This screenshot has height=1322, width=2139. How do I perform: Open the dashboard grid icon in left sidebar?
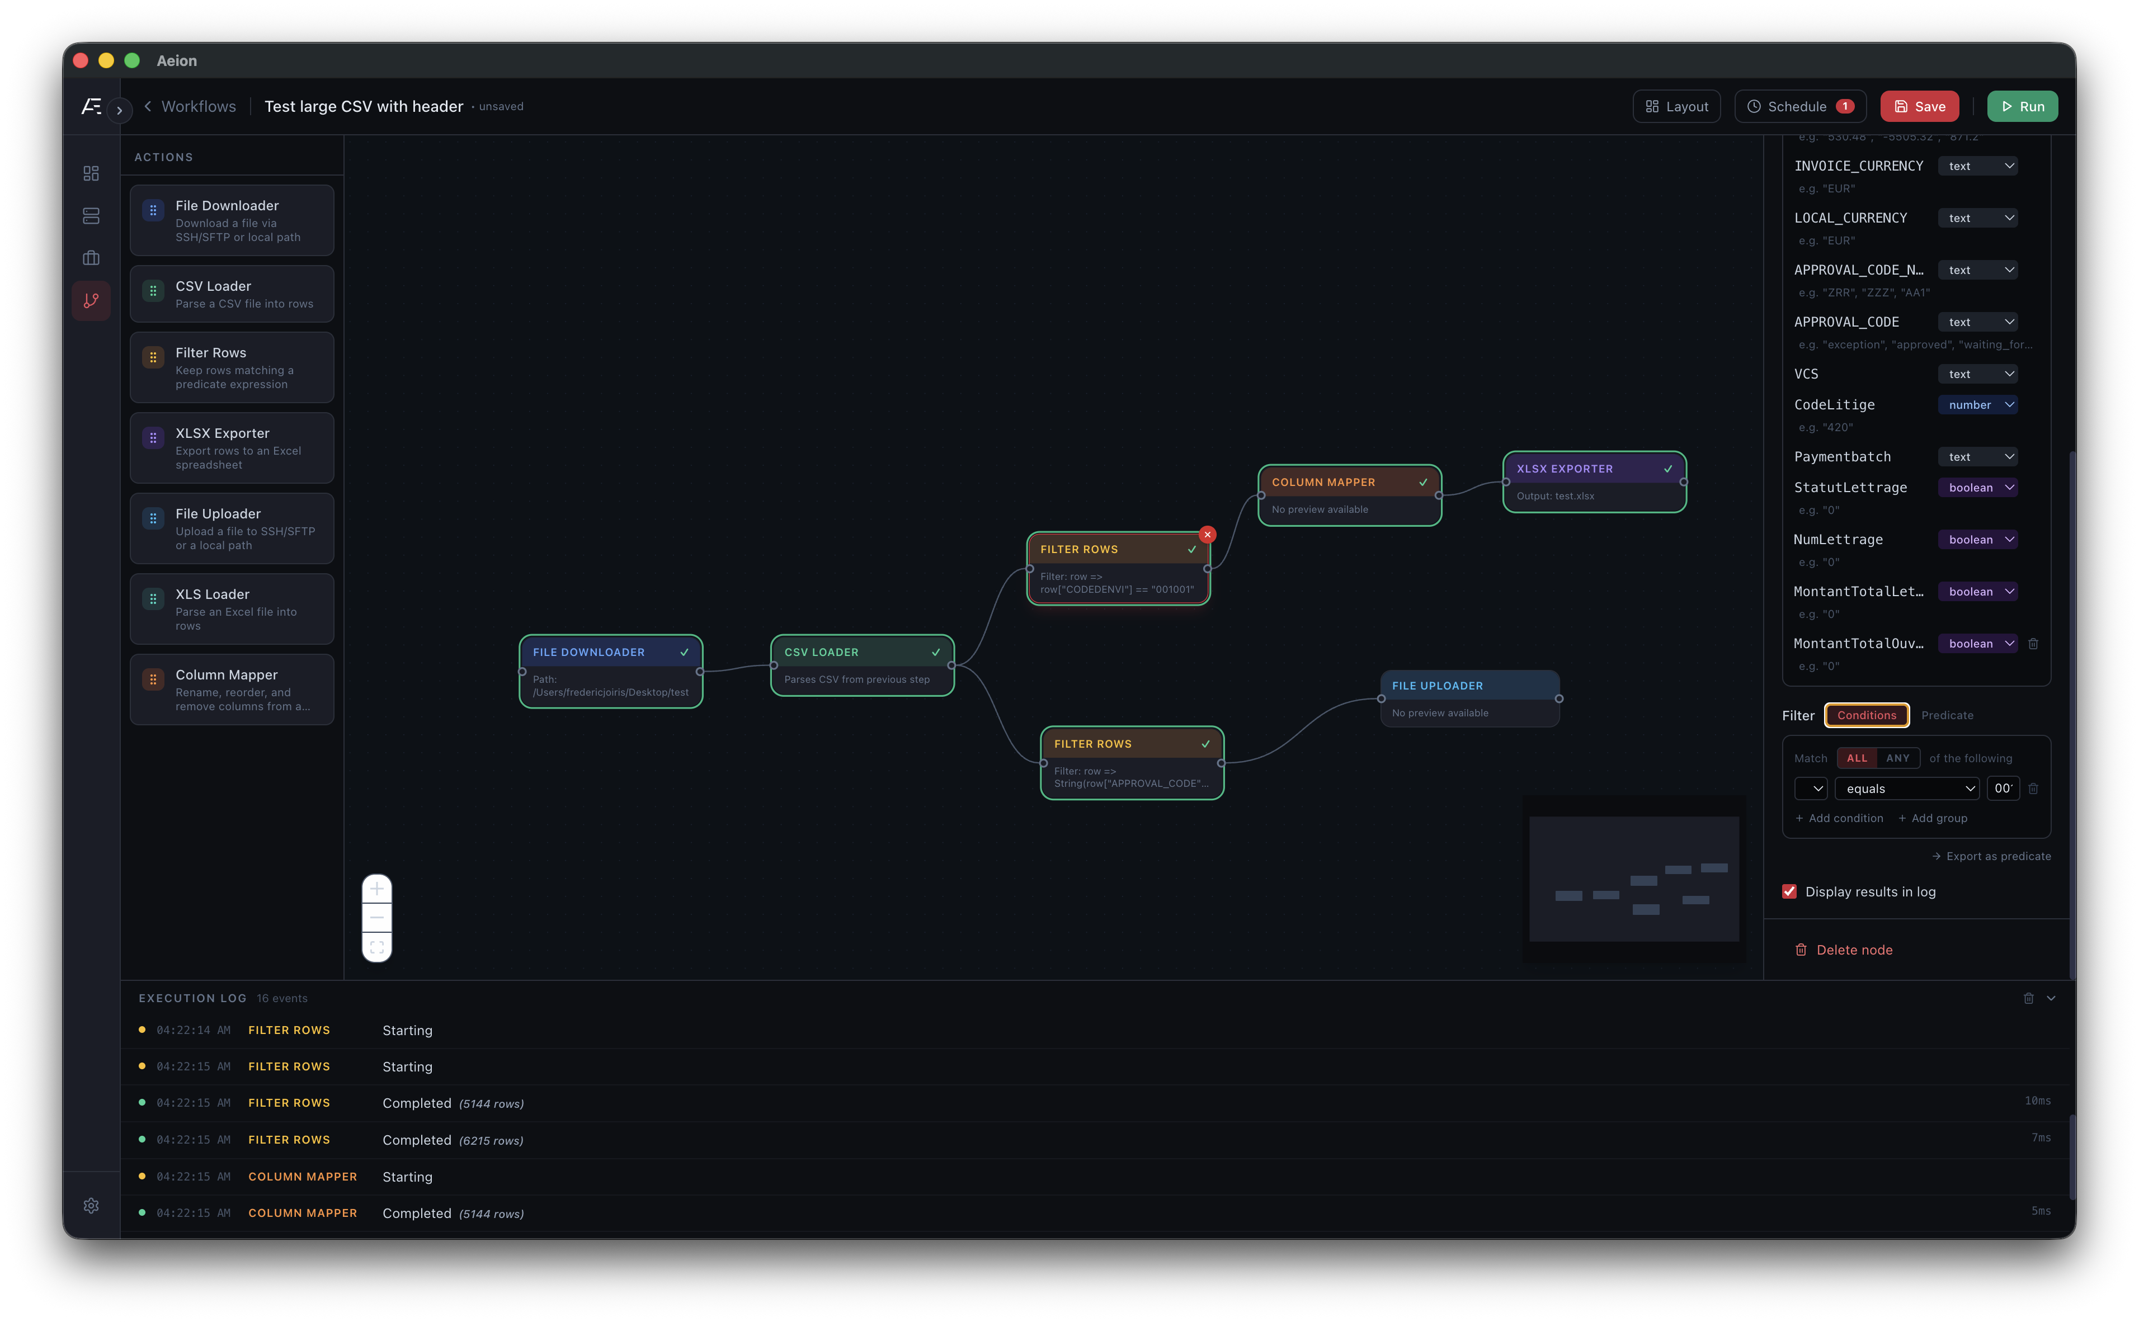[91, 173]
